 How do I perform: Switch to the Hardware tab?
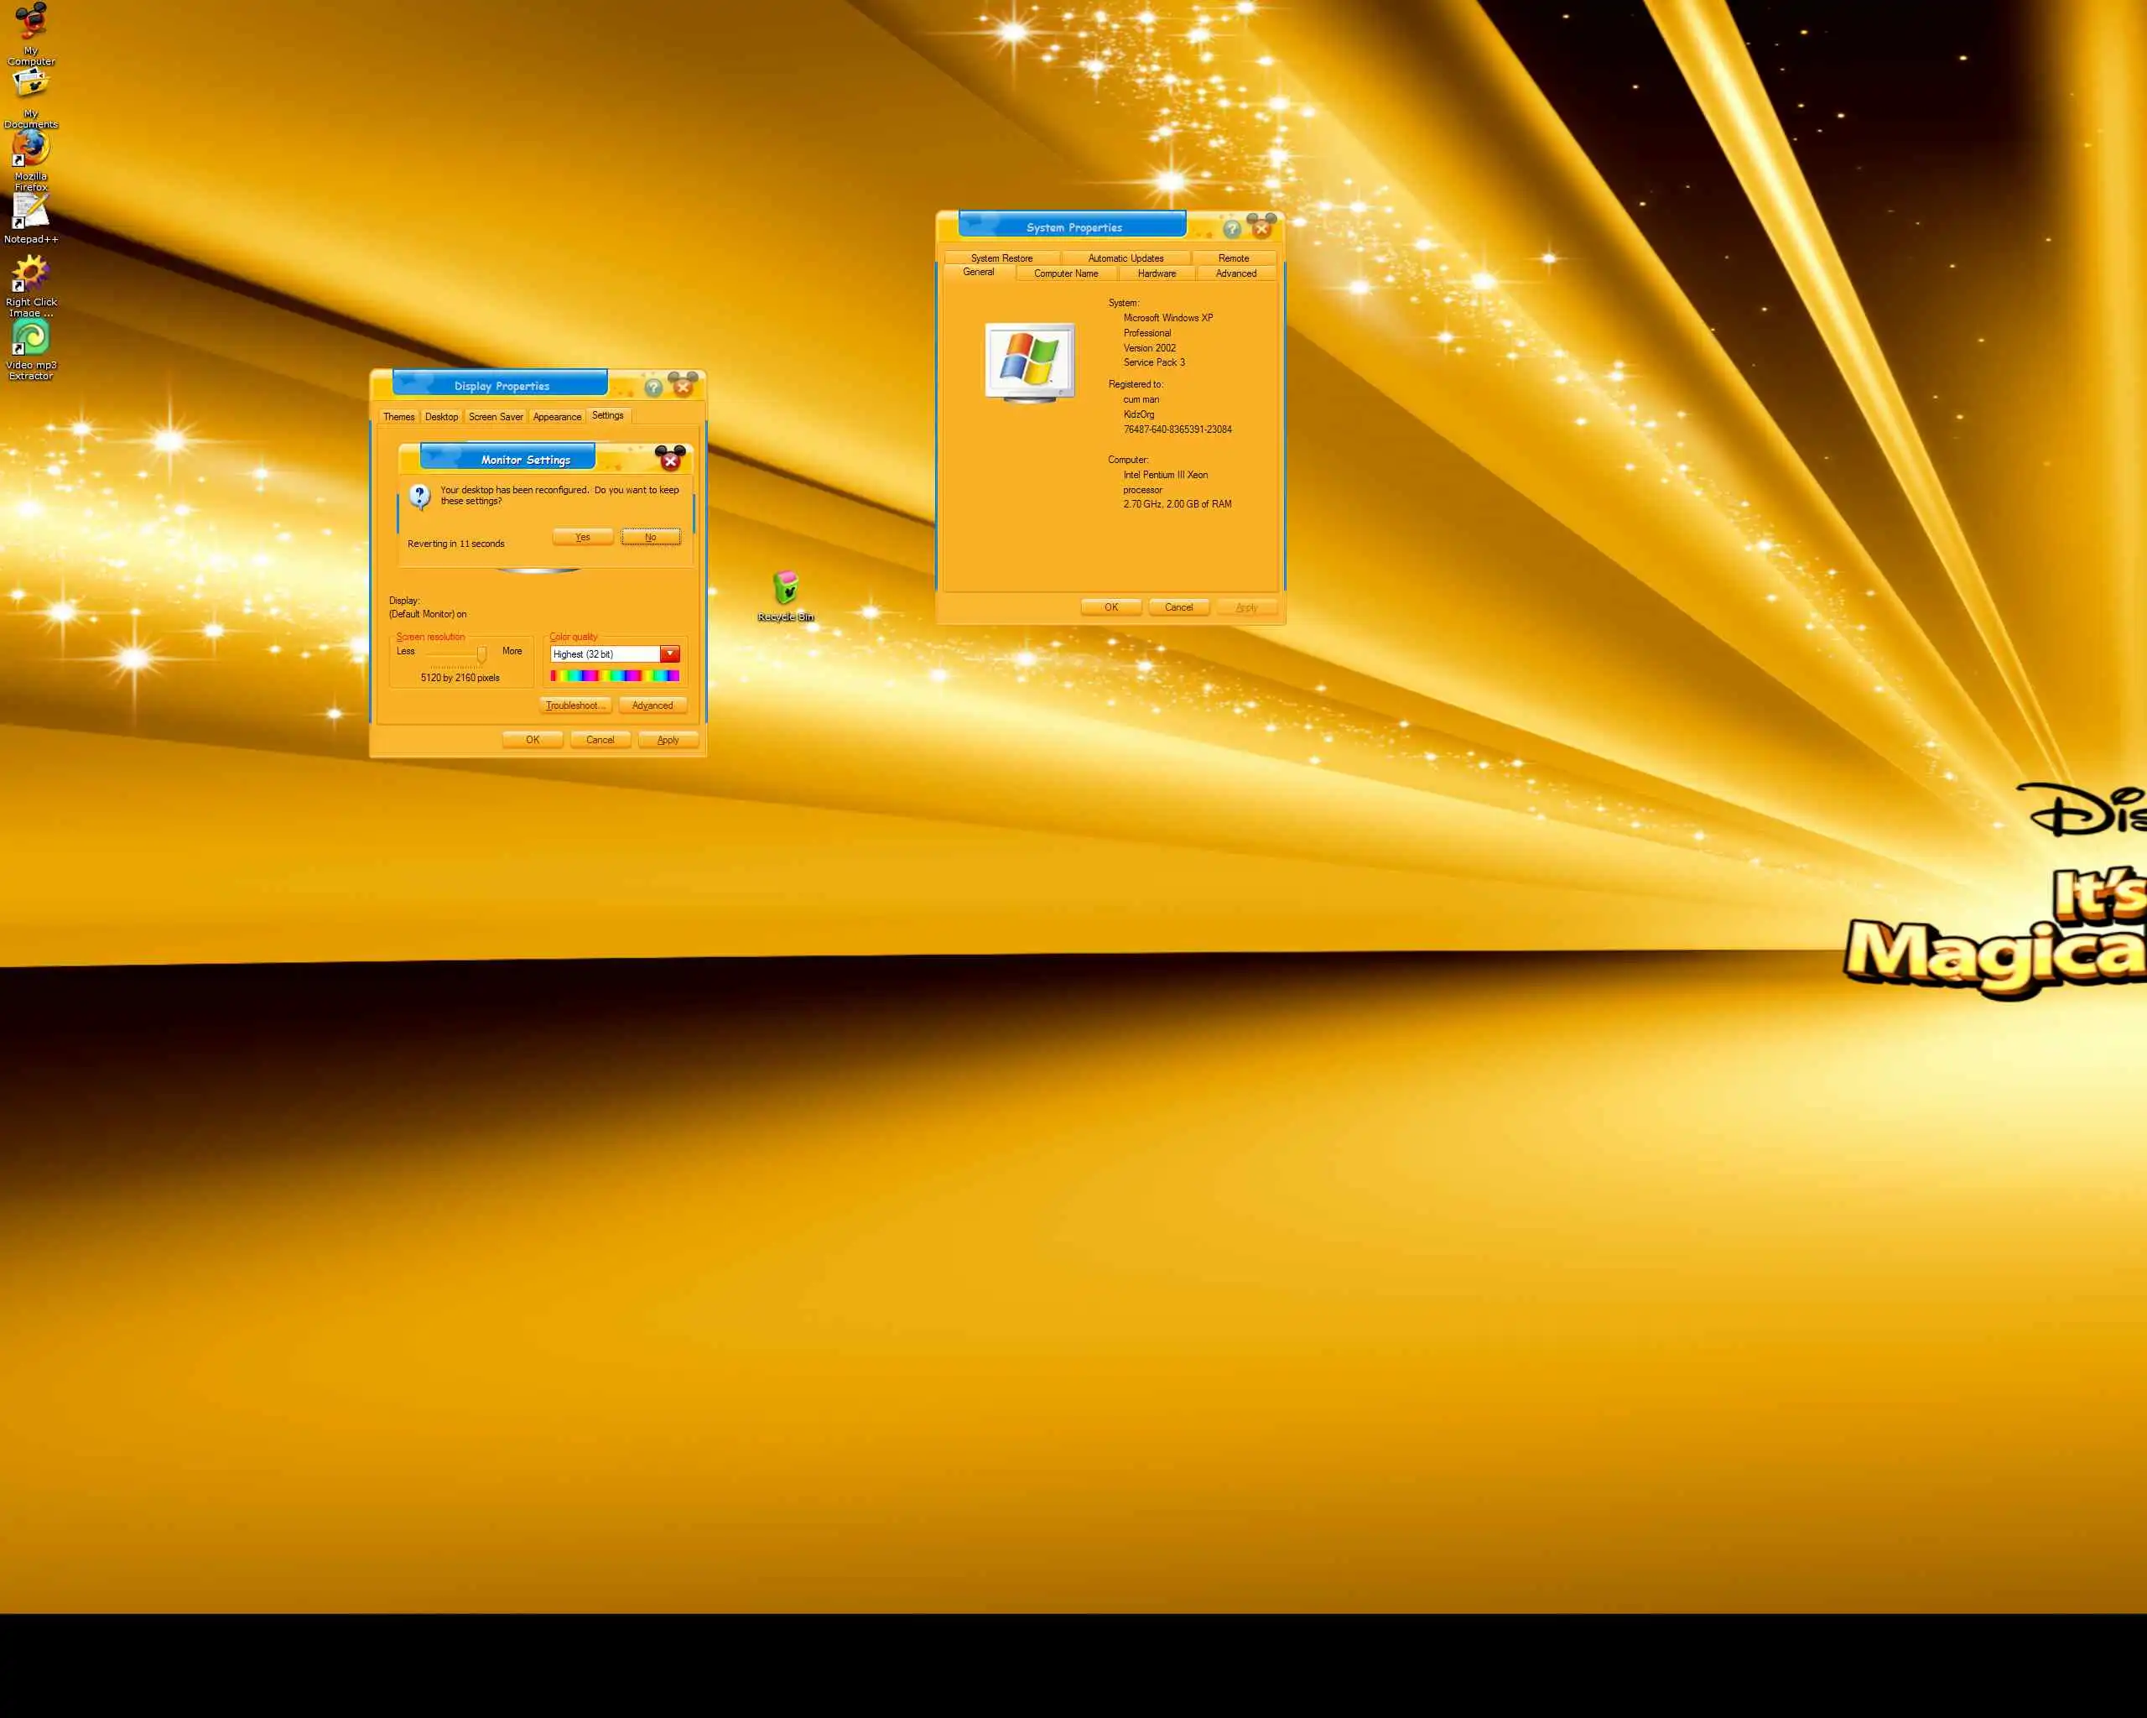click(1157, 273)
